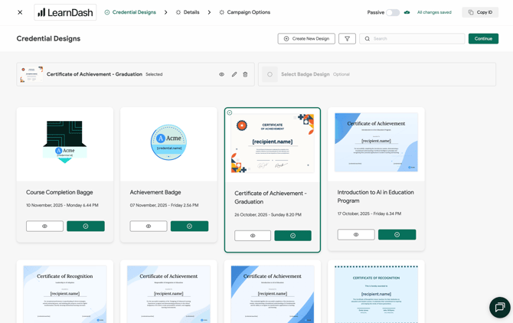Open the Course Completion Bagge thumbnail
Viewport: 513px width, 323px height.
pos(65,142)
